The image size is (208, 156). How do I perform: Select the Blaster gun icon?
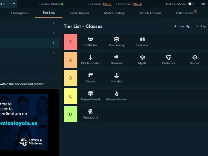click(90, 75)
